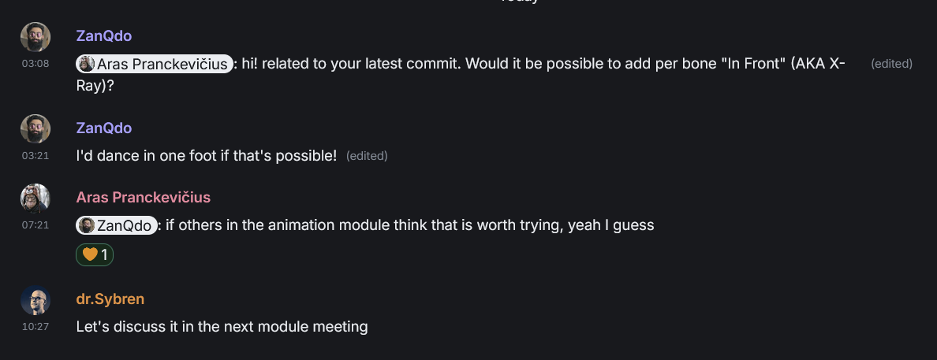The image size is (937, 360).
Task: Click the 10:27 message timestamp
Action: pos(35,327)
